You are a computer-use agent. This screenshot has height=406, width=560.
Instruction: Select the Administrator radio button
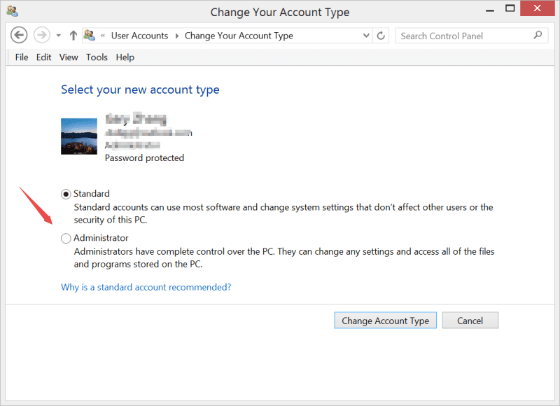(x=66, y=238)
